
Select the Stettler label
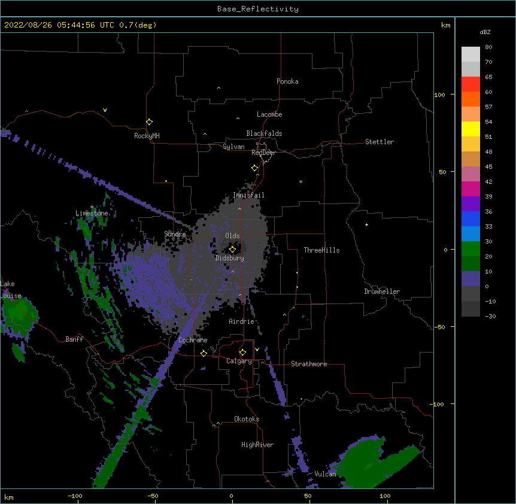[x=380, y=142]
